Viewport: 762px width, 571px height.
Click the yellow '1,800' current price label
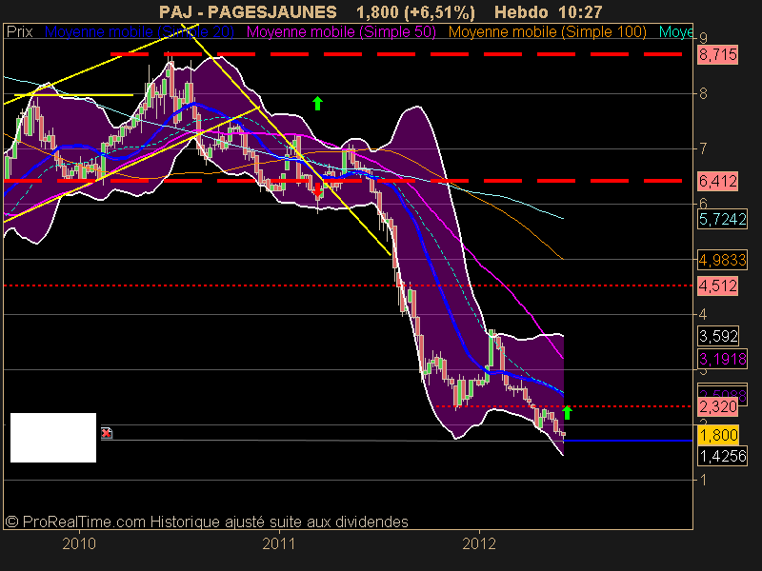coord(718,435)
